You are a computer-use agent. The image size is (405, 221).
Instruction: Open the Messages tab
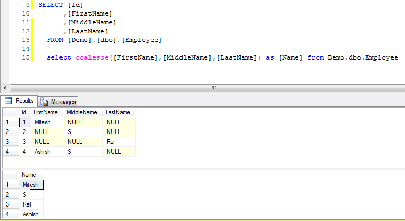point(58,101)
